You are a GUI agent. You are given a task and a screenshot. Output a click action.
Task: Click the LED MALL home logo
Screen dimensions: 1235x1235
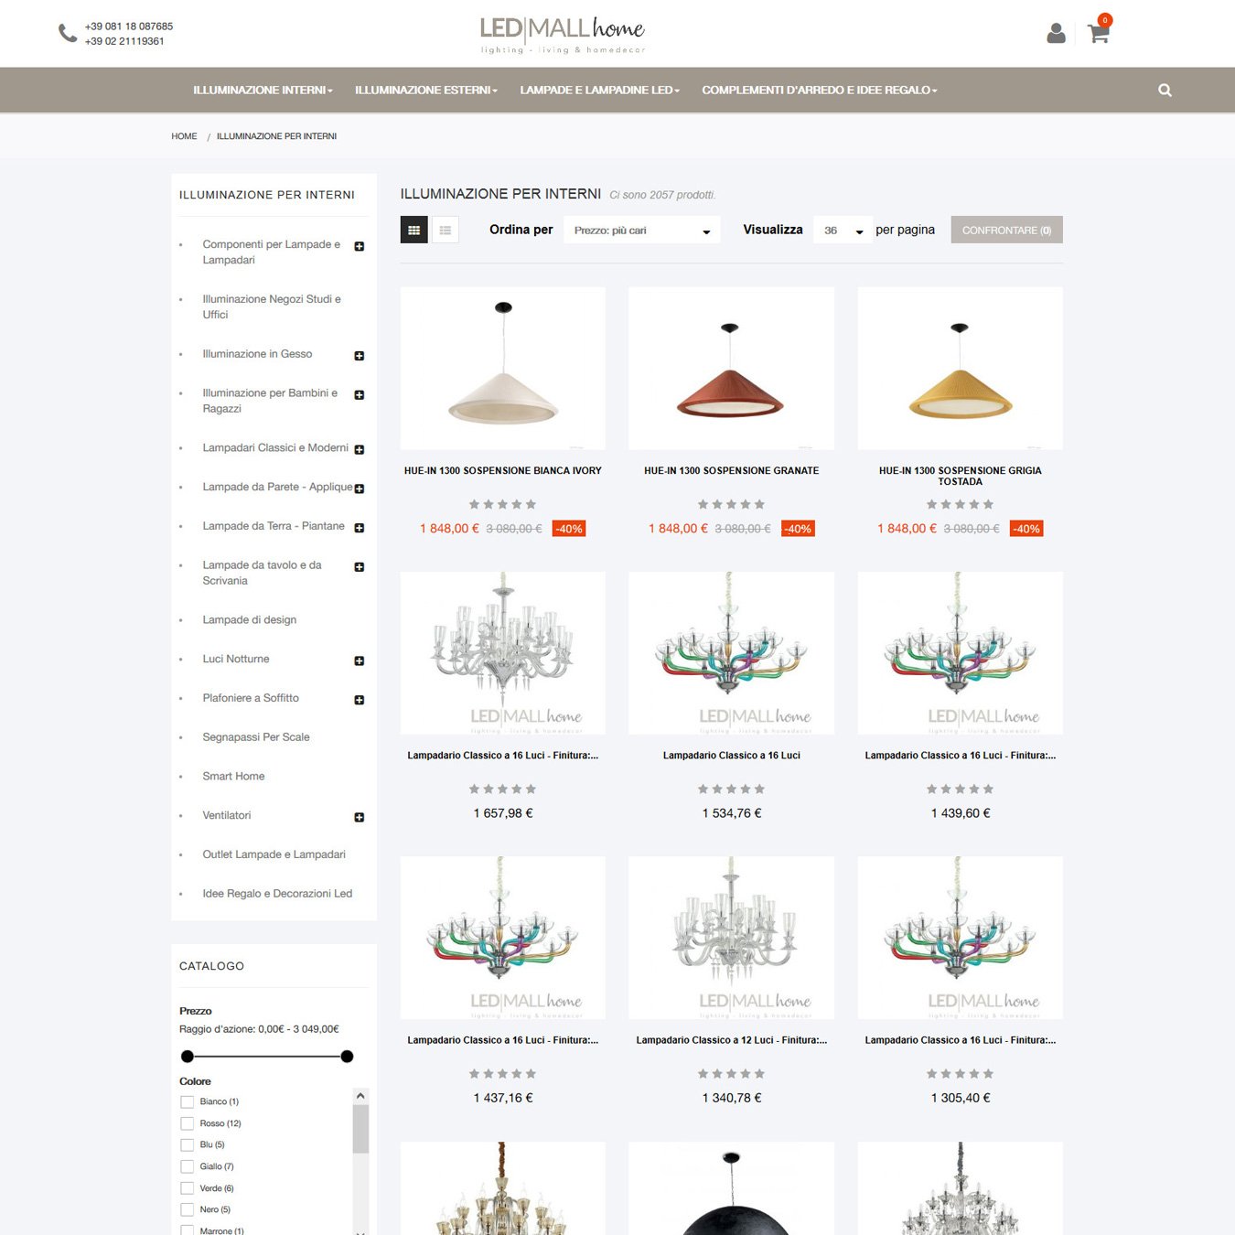563,35
